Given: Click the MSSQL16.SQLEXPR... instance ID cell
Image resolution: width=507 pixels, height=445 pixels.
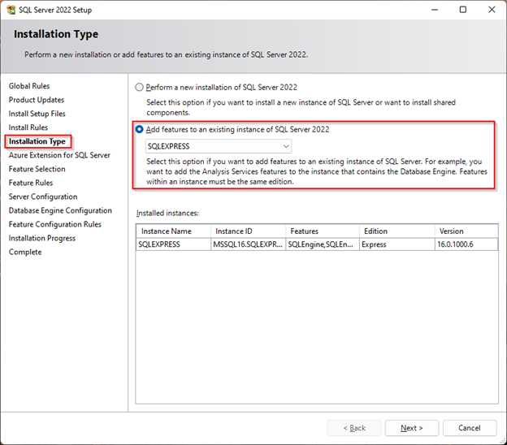Looking at the screenshot, I should click(x=249, y=244).
